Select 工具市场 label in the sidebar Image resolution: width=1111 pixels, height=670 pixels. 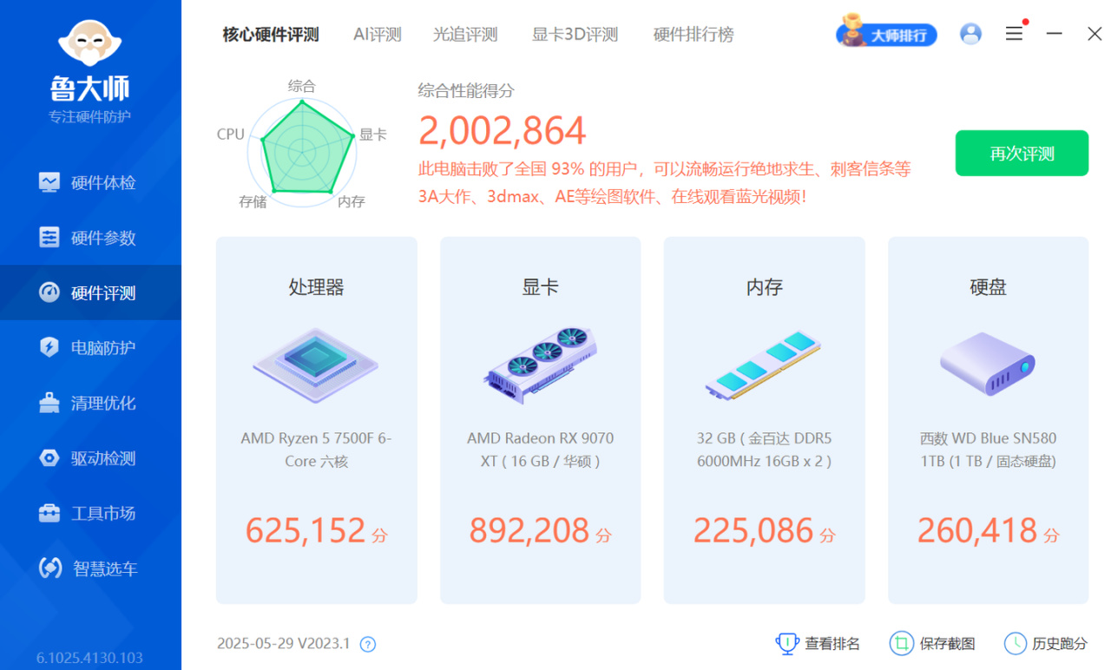pos(103,514)
